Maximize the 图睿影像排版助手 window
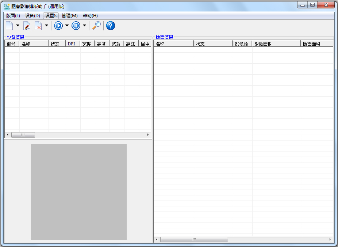This screenshot has height=247, width=338. point(312,5)
